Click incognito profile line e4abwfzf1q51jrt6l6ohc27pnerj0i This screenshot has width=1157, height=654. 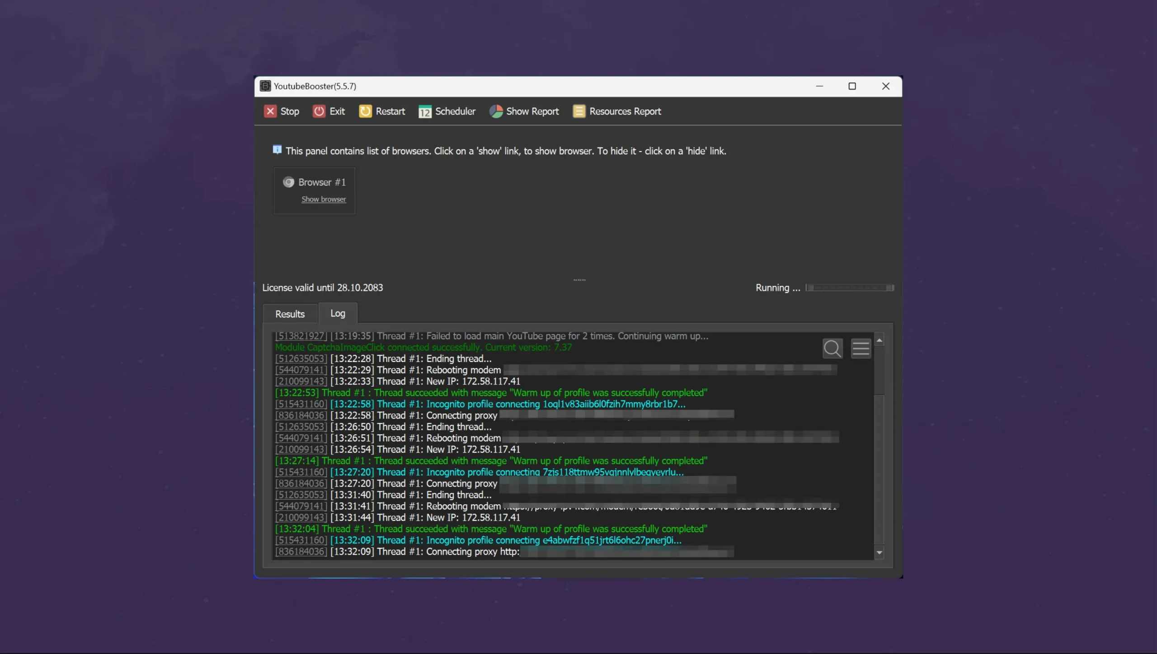(x=478, y=540)
